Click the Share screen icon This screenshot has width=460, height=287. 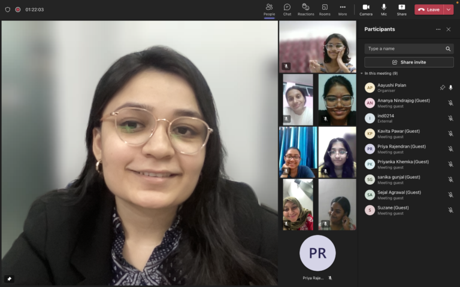click(x=401, y=9)
